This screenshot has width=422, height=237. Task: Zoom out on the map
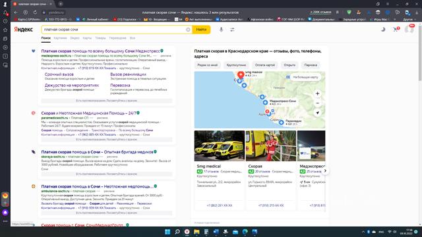pyautogui.click(x=317, y=103)
